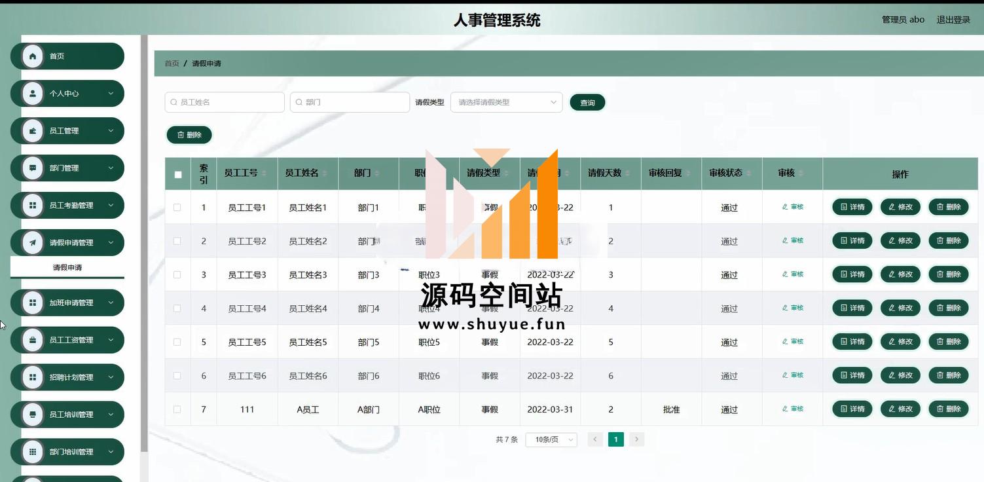This screenshot has width=984, height=482.
Task: Click the home icon in sidebar
Action: click(32, 56)
